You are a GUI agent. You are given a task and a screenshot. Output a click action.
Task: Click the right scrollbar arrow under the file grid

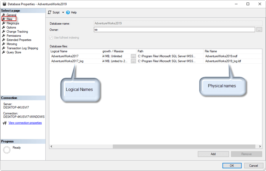coord(260,146)
